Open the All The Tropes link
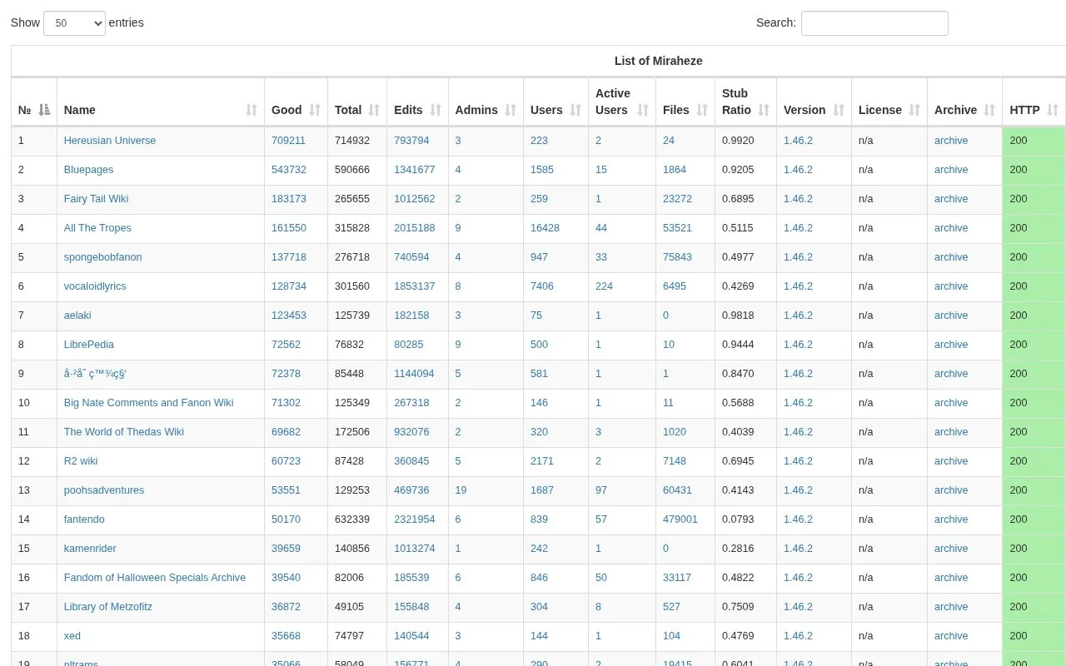 97,228
